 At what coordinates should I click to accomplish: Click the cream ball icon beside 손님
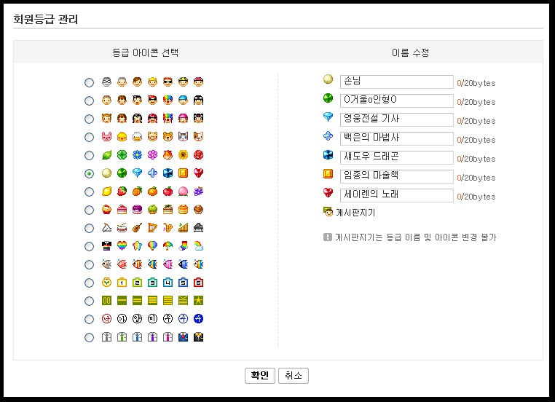[328, 79]
